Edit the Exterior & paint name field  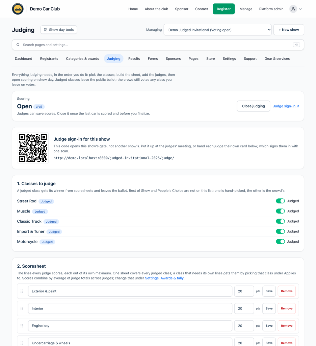click(130, 291)
